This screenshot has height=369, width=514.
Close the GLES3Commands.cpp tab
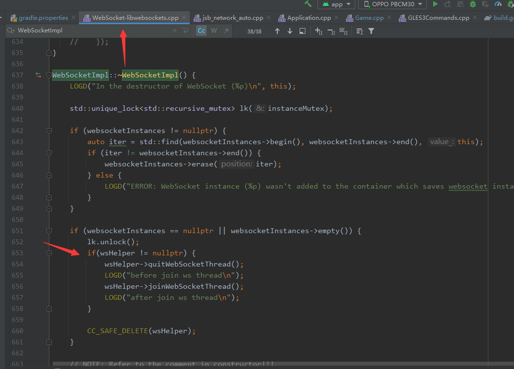coord(475,18)
